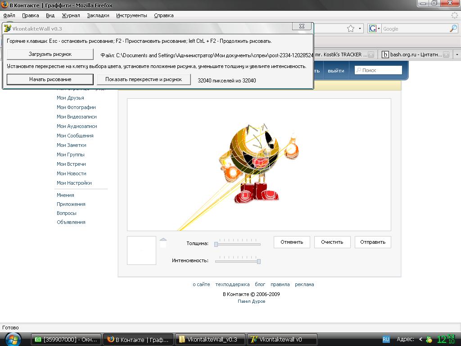Focus the Поиск field on VK

tap(378, 70)
